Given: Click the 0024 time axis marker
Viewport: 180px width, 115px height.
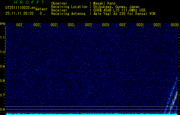Looking at the screenshot, I should tap(72, 25).
